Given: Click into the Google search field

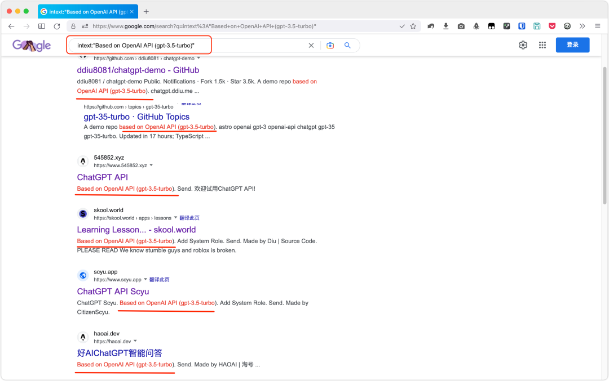Looking at the screenshot, I should pos(186,46).
